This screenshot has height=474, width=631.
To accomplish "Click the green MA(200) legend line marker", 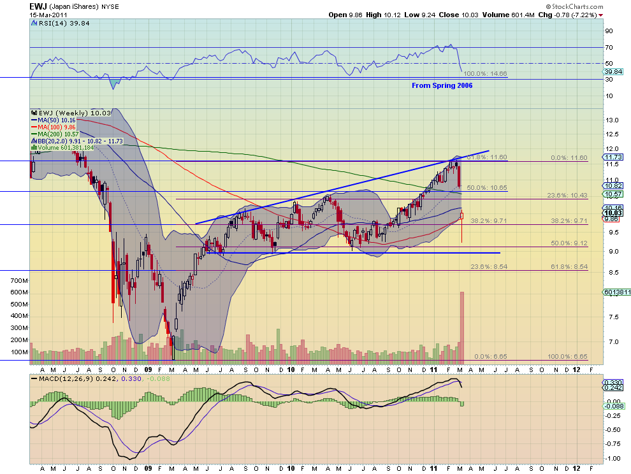I will click(34, 134).
